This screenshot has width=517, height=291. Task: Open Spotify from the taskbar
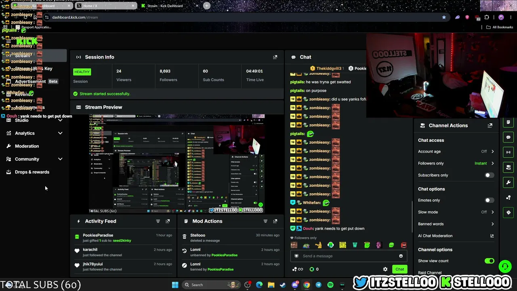click(x=330, y=285)
